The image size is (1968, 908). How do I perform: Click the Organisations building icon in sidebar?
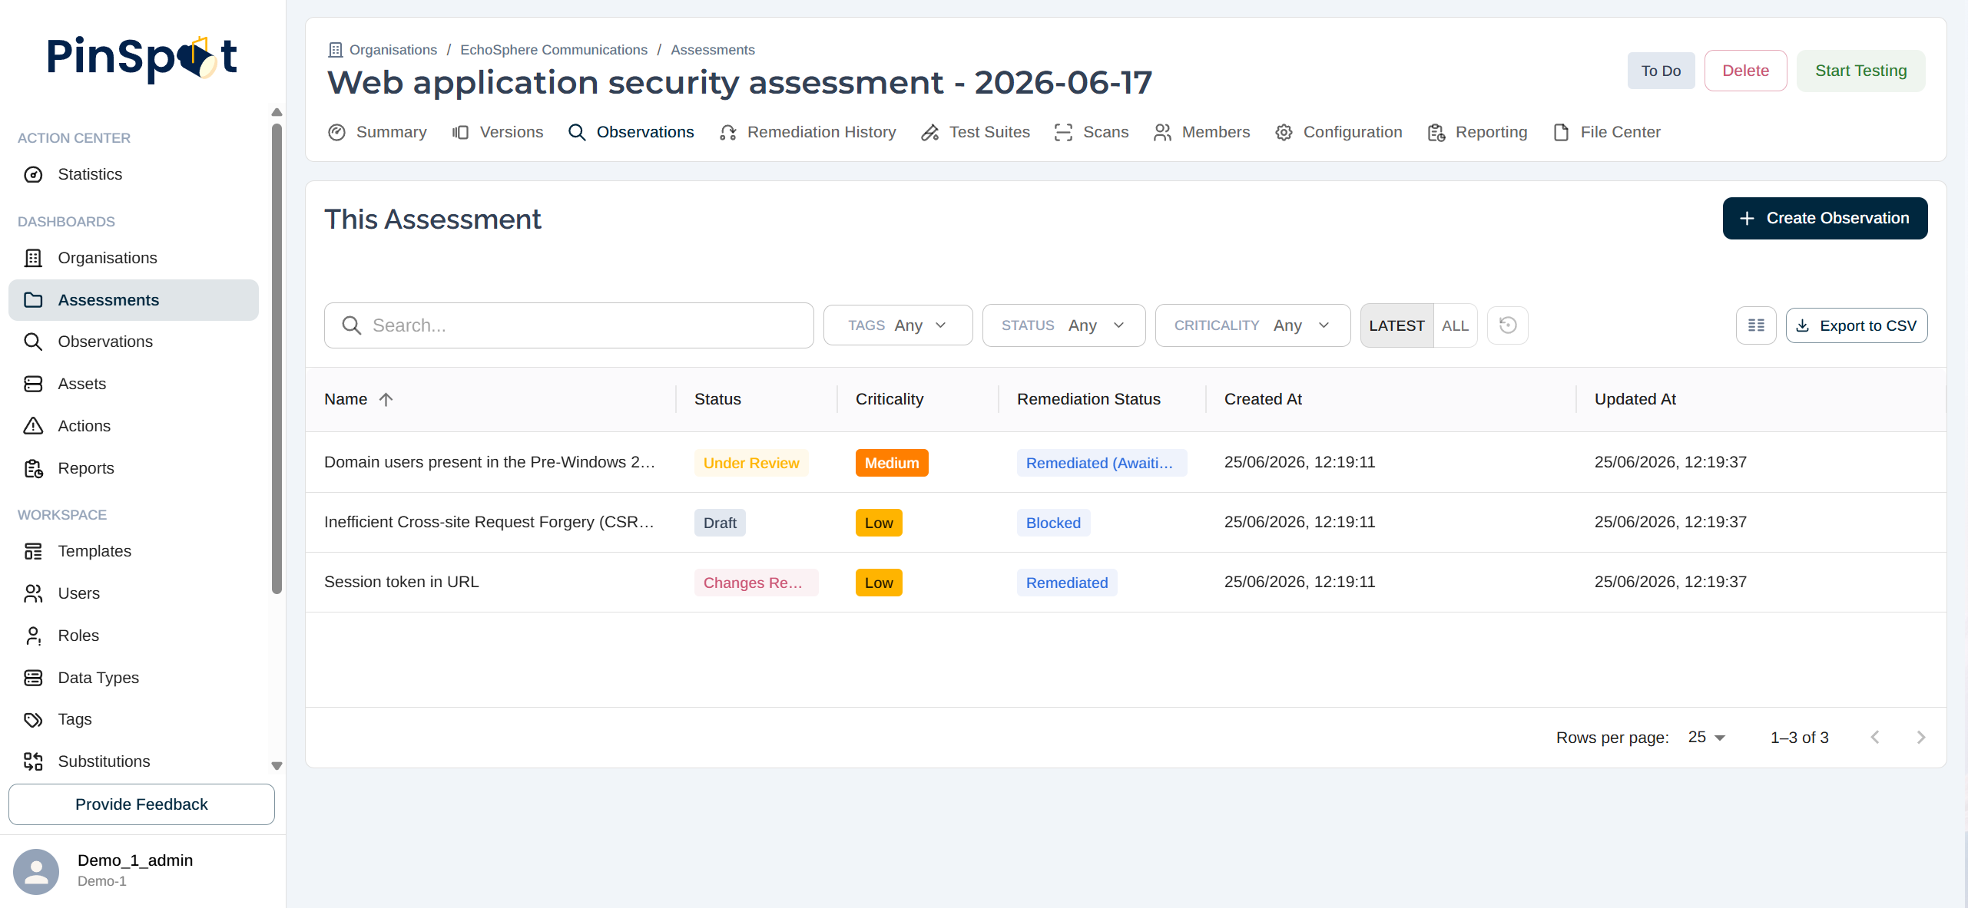click(x=33, y=258)
